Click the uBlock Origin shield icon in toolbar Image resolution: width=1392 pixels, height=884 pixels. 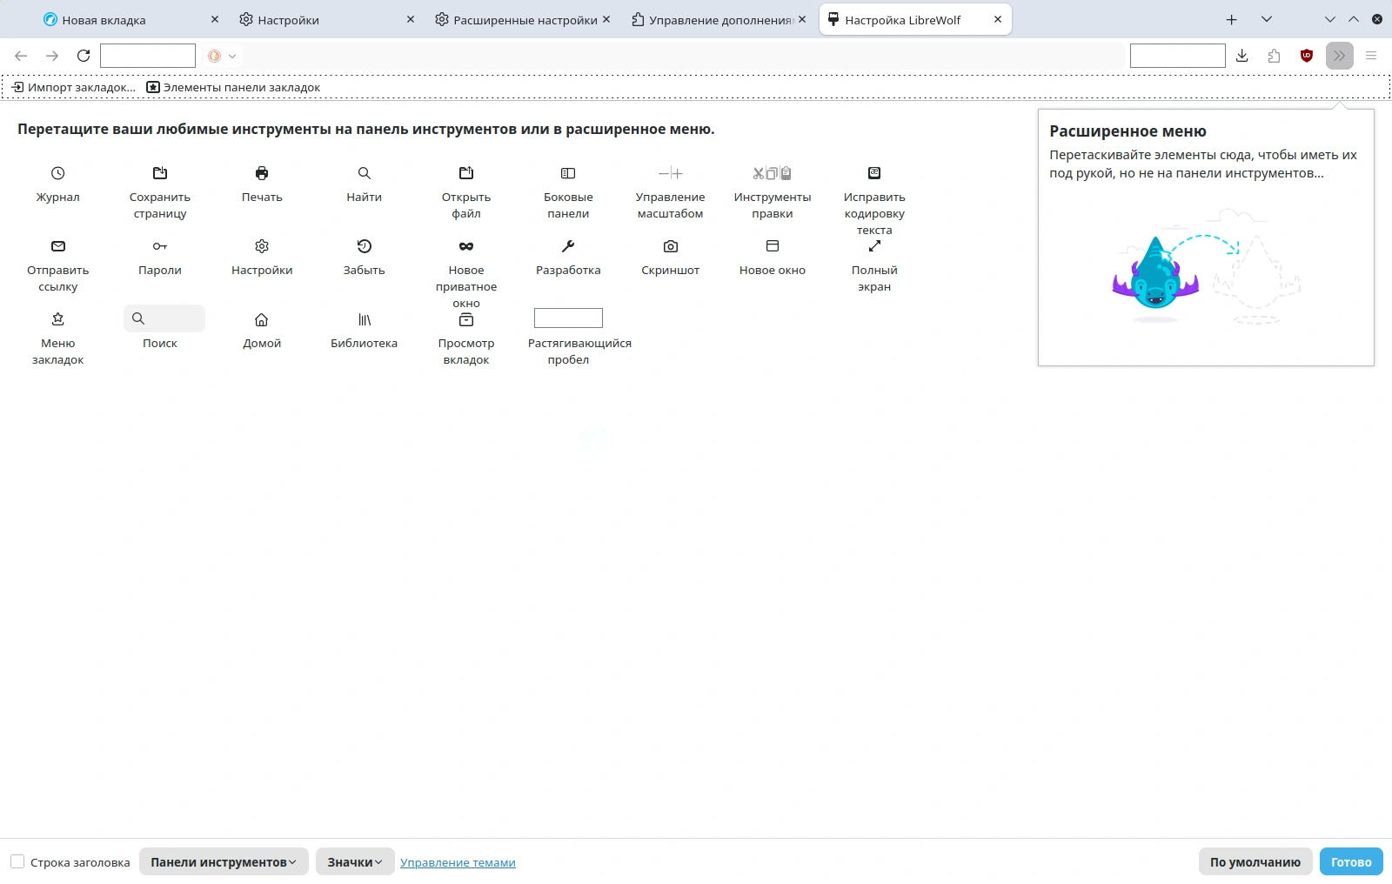coord(1306,56)
